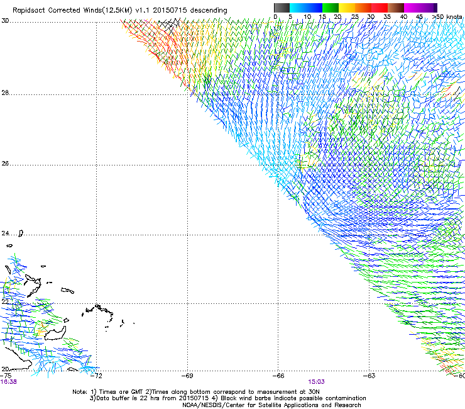Select the red 30-35 knots legend swatch
This screenshot has width=465, height=409.
tap(380, 8)
